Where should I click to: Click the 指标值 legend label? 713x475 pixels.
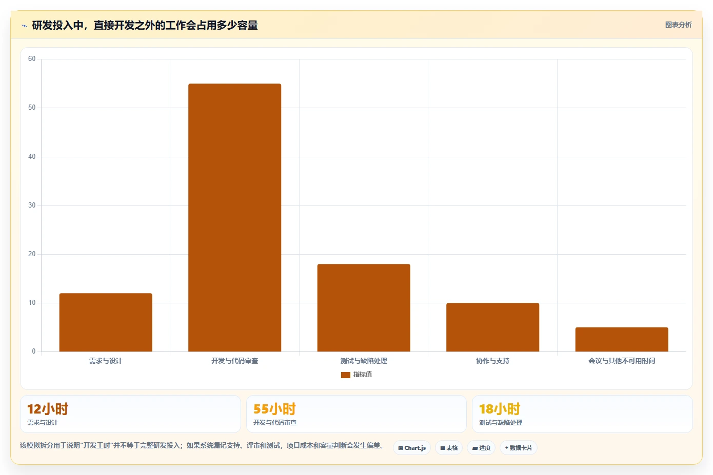pyautogui.click(x=363, y=375)
